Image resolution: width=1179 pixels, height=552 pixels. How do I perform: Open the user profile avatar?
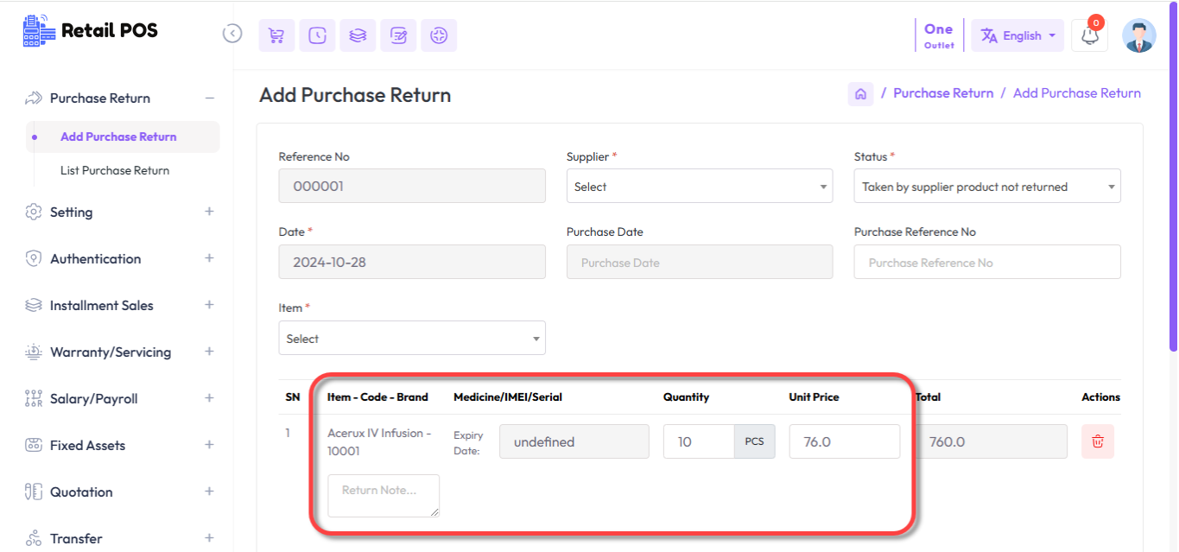pyautogui.click(x=1138, y=36)
